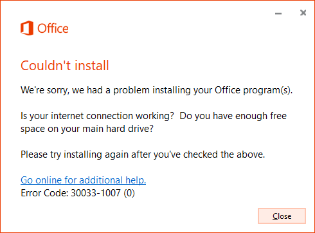This screenshot has height=233, width=315.
Task: Click the word "program(s)" in the message
Action: 267,90
